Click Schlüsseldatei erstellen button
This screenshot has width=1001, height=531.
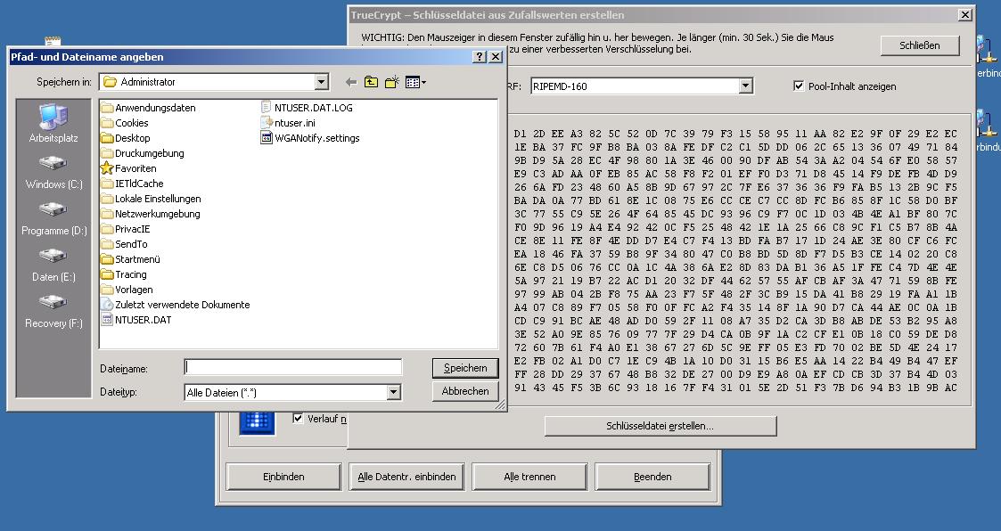[660, 426]
